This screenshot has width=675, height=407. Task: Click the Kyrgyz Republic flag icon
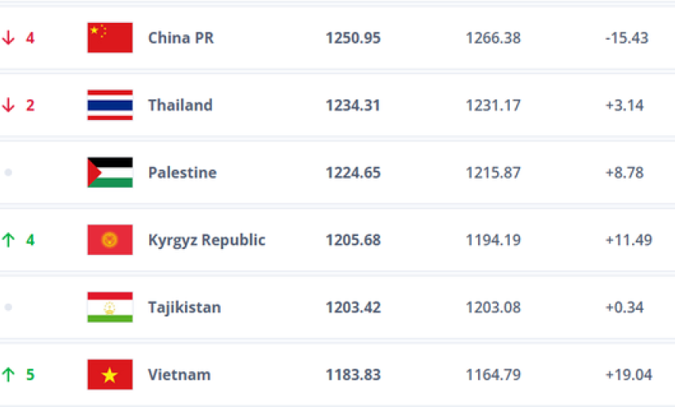[110, 240]
